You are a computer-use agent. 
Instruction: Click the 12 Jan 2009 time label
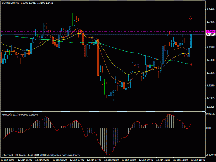coord(8,160)
